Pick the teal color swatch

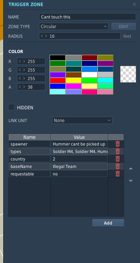tap(73, 63)
